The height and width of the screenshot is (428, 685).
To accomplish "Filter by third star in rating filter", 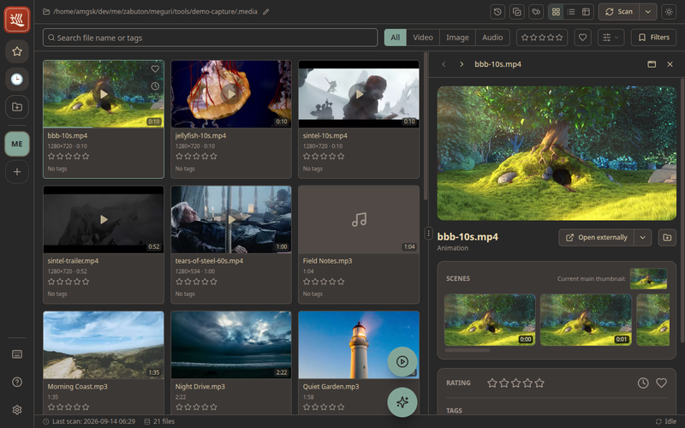I will [x=542, y=38].
